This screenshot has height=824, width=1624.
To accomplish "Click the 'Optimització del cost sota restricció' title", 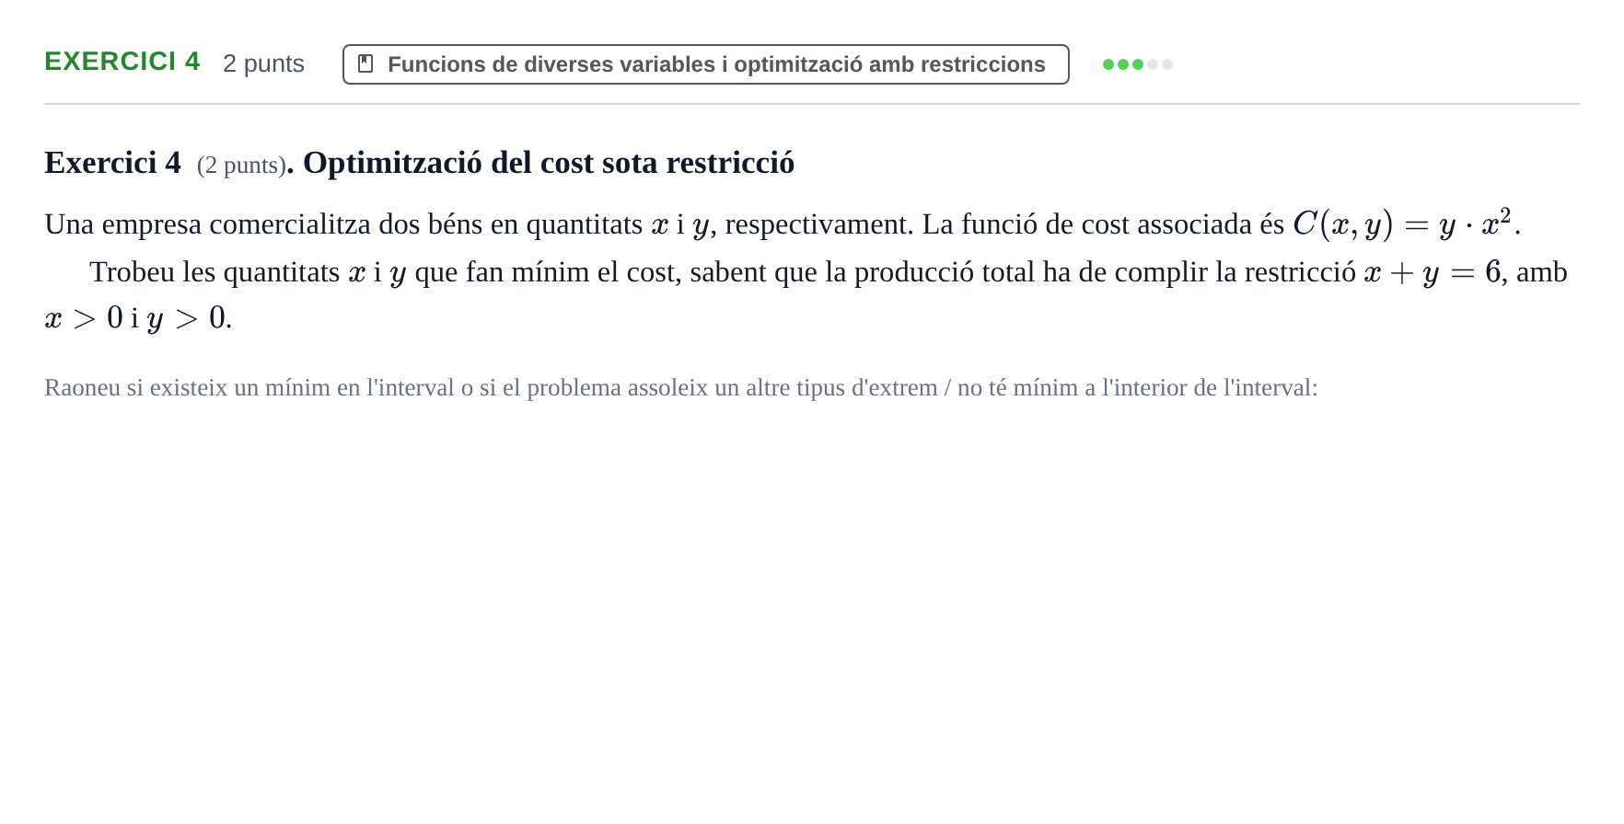I will point(549,163).
